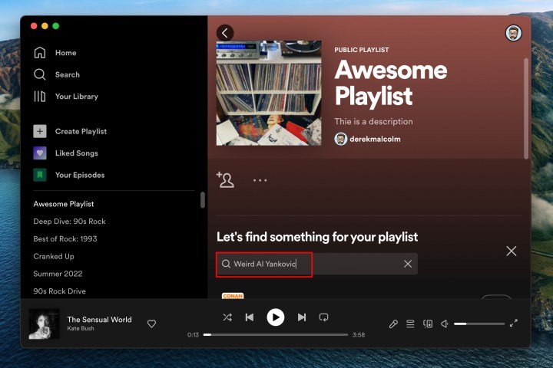
Task: Click the PUBLIC PLAYLIST label
Action: 362,50
